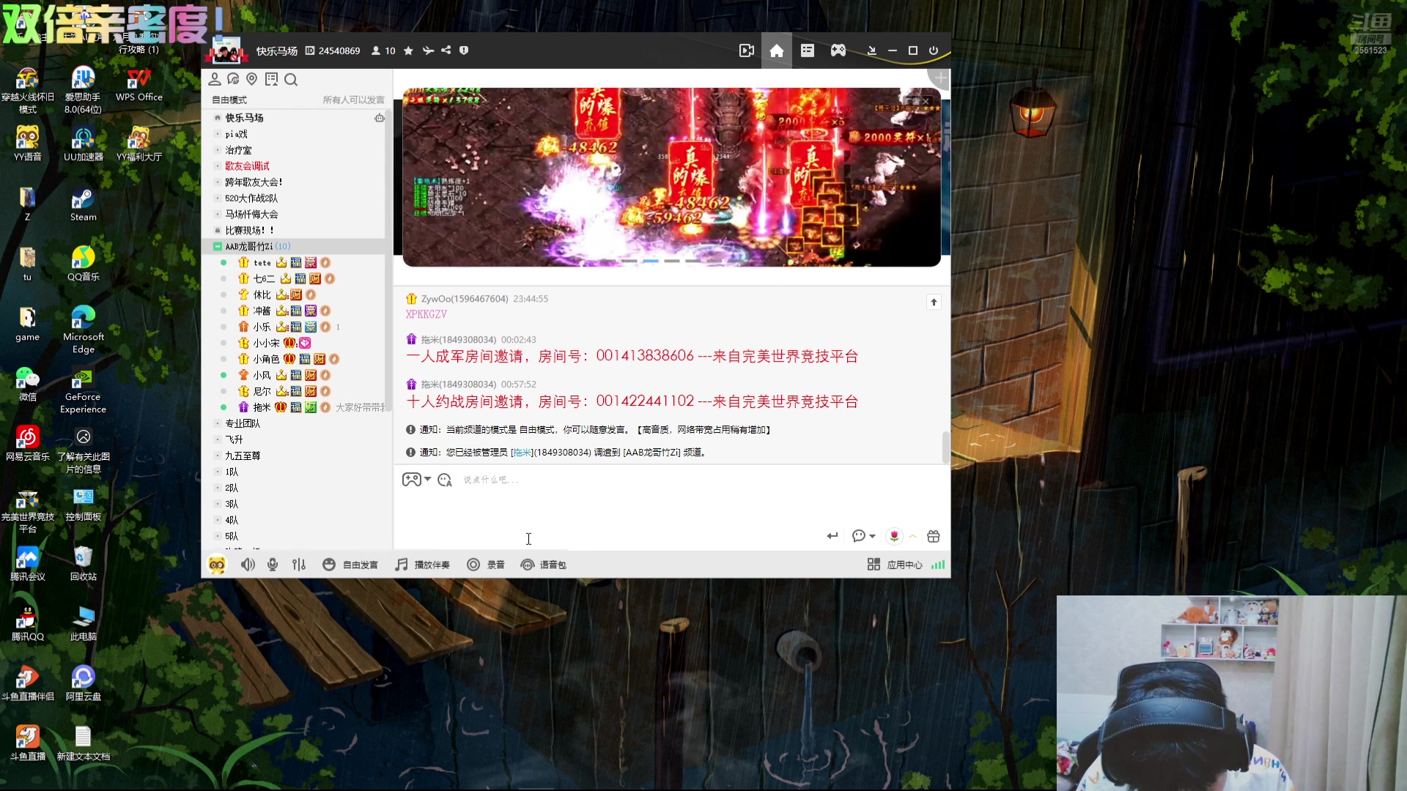
Task: Select the 歌友会调试 channel
Action: (247, 166)
